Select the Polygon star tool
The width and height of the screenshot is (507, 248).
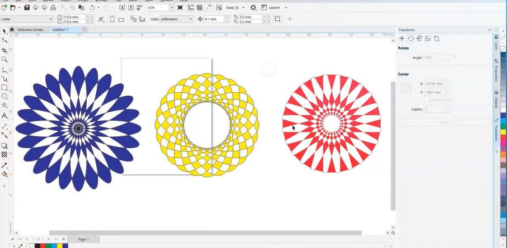[4, 105]
